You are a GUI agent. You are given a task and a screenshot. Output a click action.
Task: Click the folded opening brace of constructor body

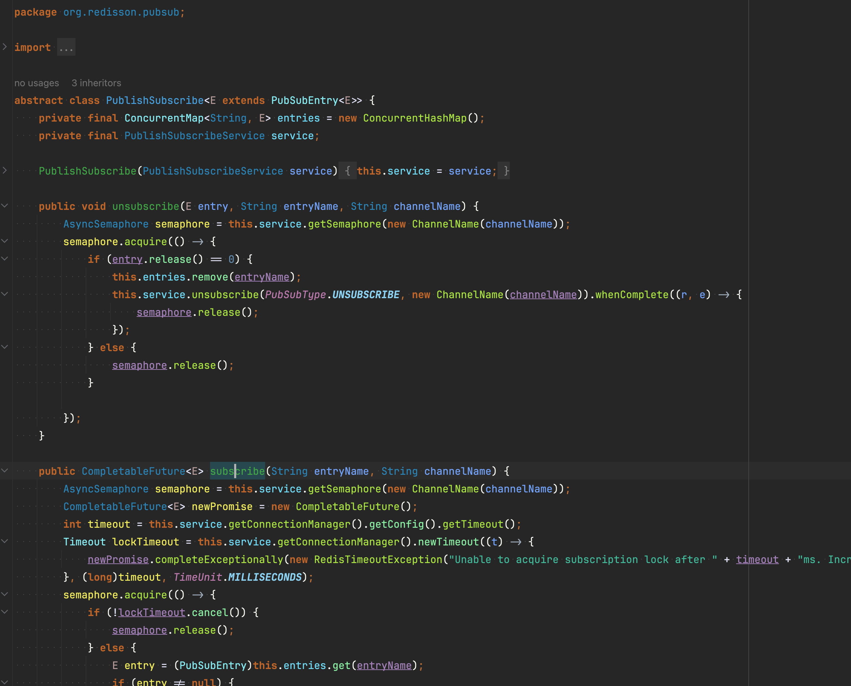(x=348, y=171)
